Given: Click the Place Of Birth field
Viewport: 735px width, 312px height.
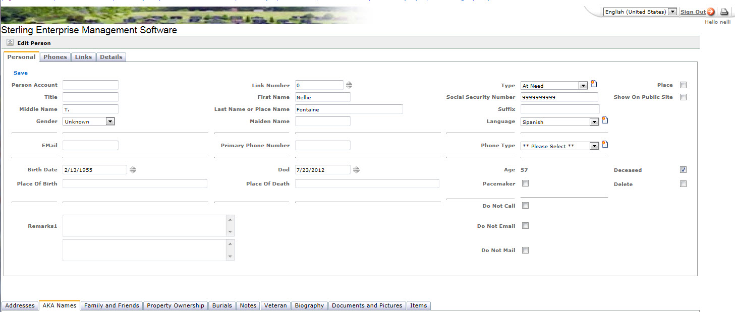Looking at the screenshot, I should [x=135, y=183].
